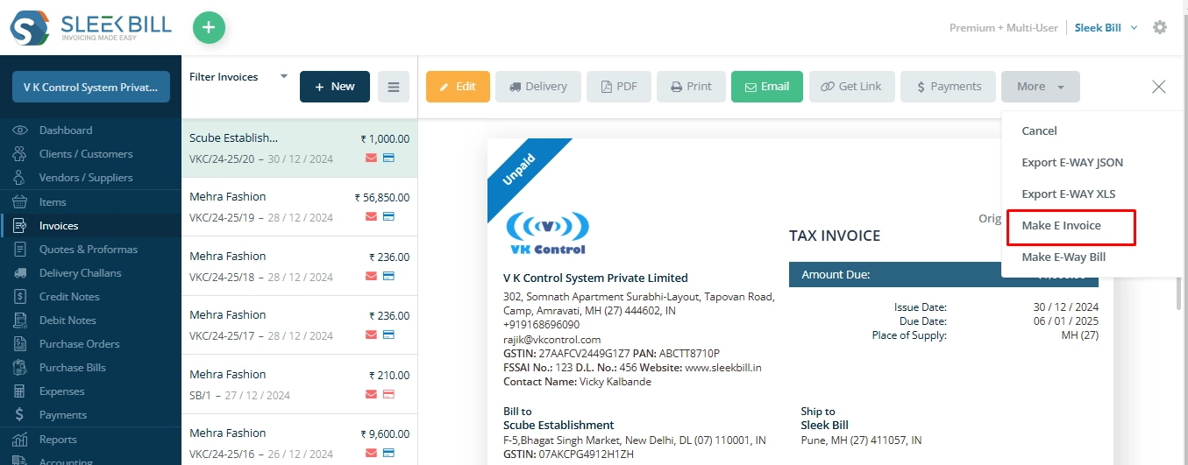The height and width of the screenshot is (465, 1188).
Task: Click the Items sidebar icon
Action: coord(20,202)
